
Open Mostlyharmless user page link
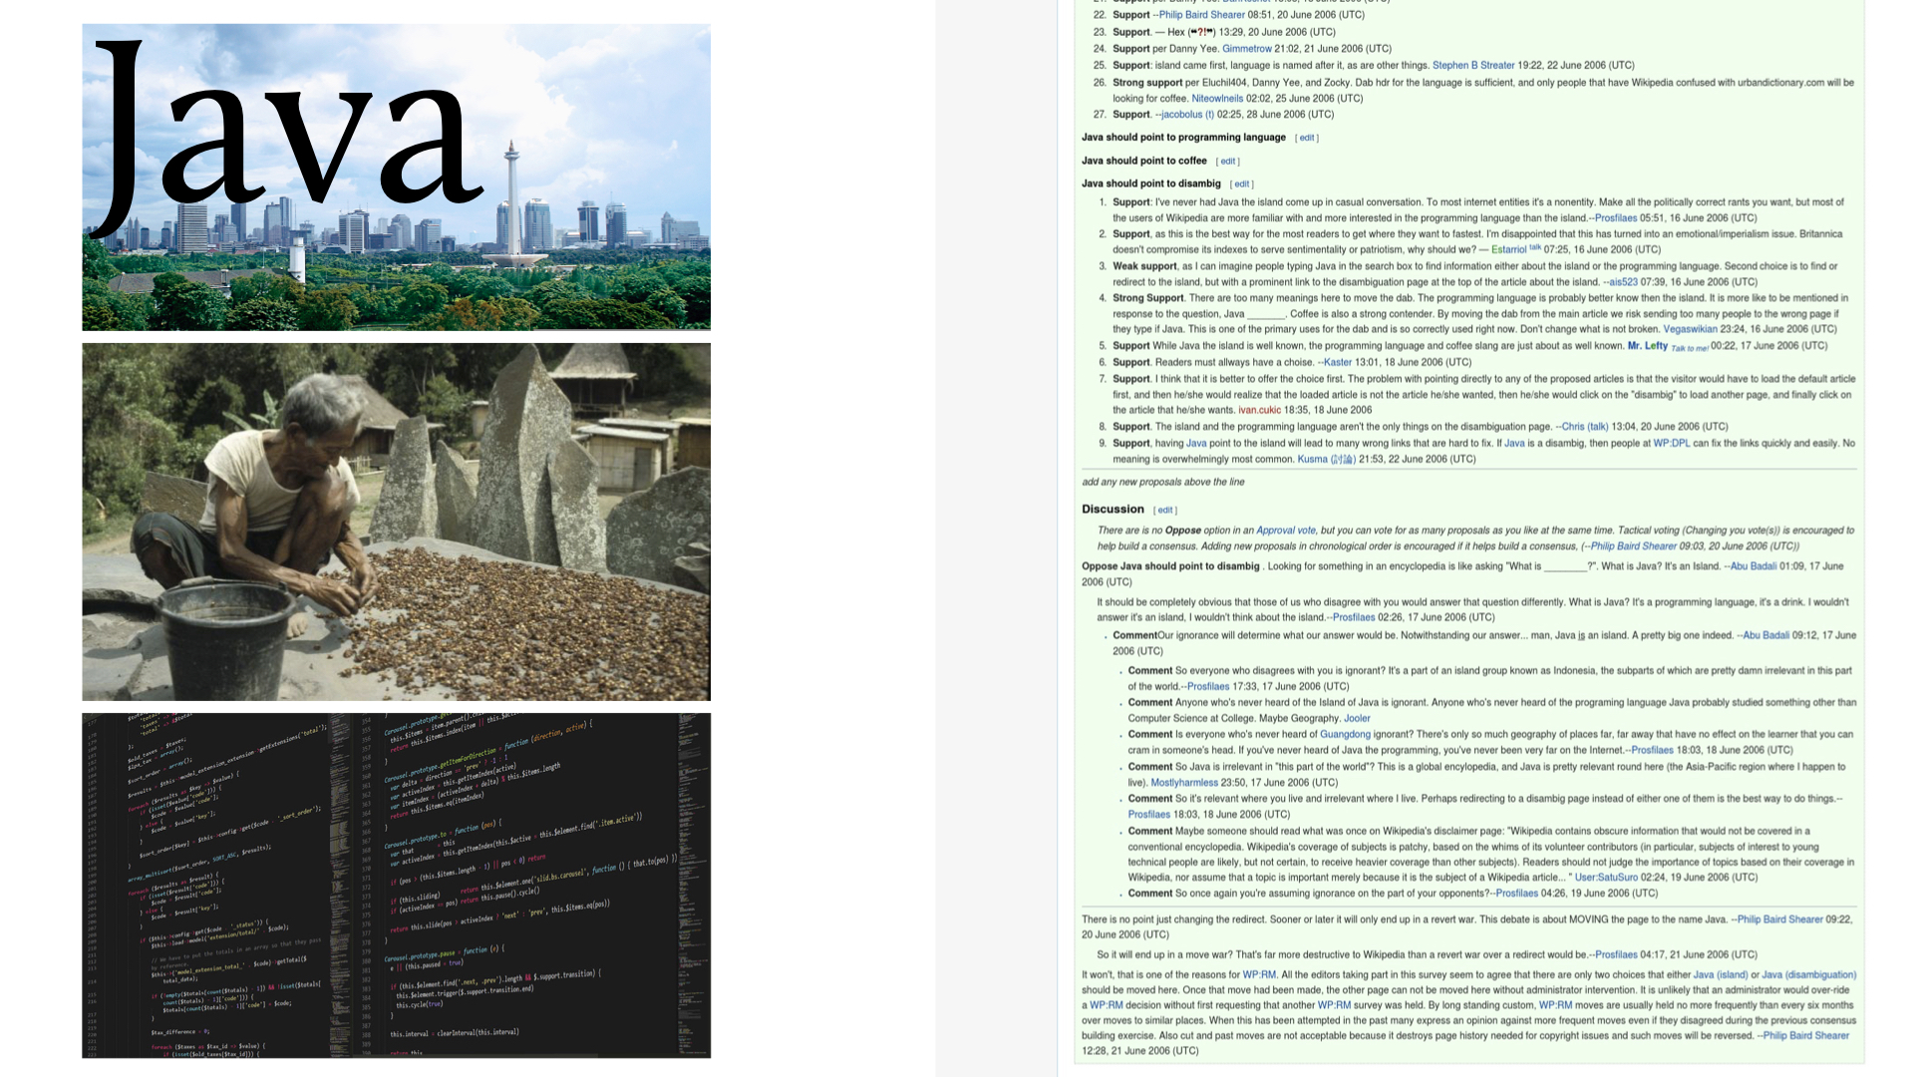pyautogui.click(x=1184, y=783)
